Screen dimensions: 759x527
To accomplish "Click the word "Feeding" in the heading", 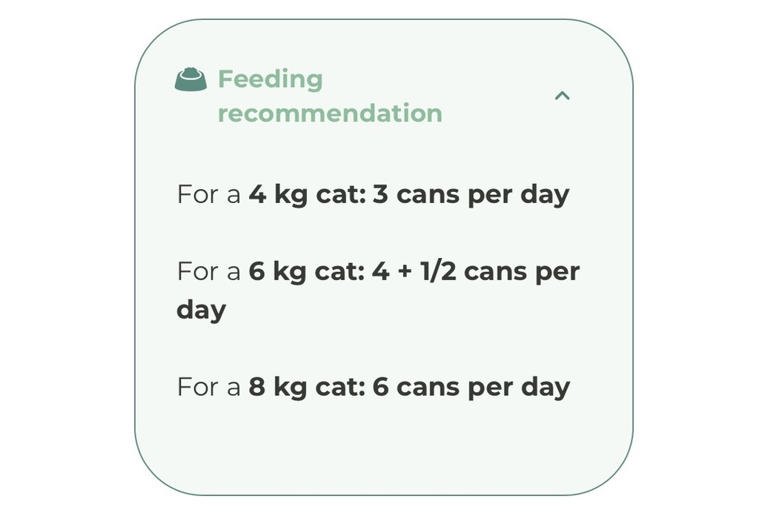I will pyautogui.click(x=270, y=79).
